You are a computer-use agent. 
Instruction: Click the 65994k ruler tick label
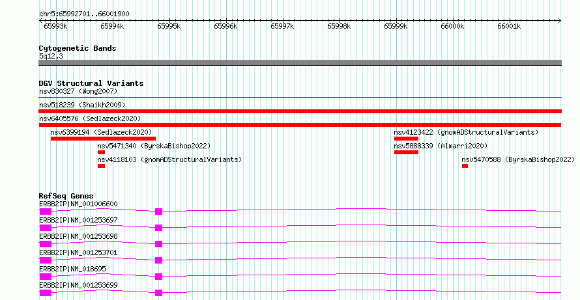(x=112, y=26)
